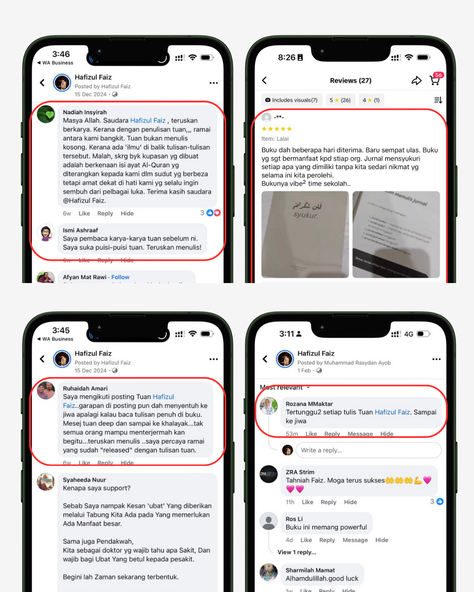Message Rozana MMaktar from her comment
474x592 pixels.
coord(360,434)
